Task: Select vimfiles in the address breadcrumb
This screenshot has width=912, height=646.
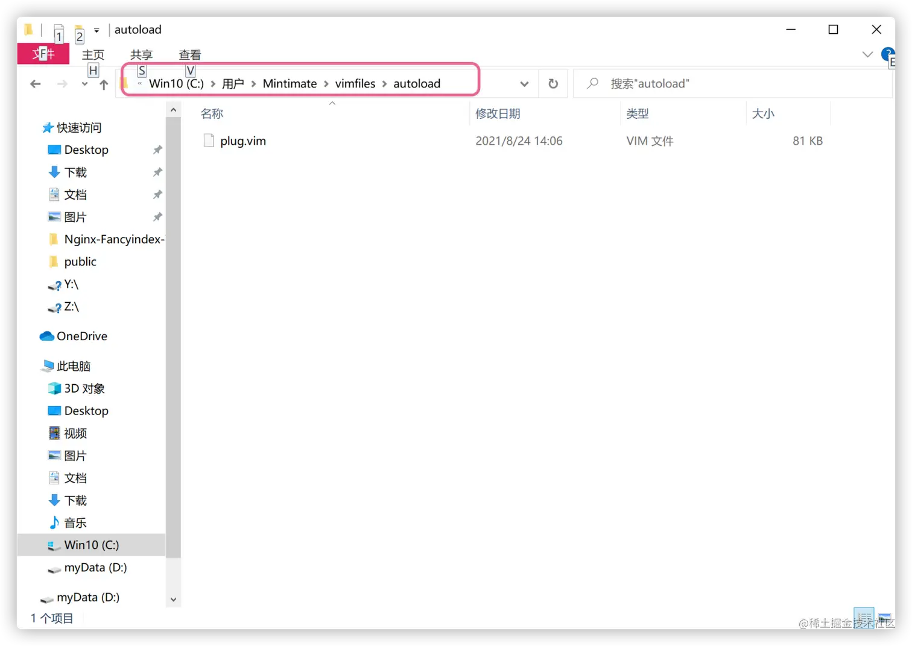Action: pos(355,83)
